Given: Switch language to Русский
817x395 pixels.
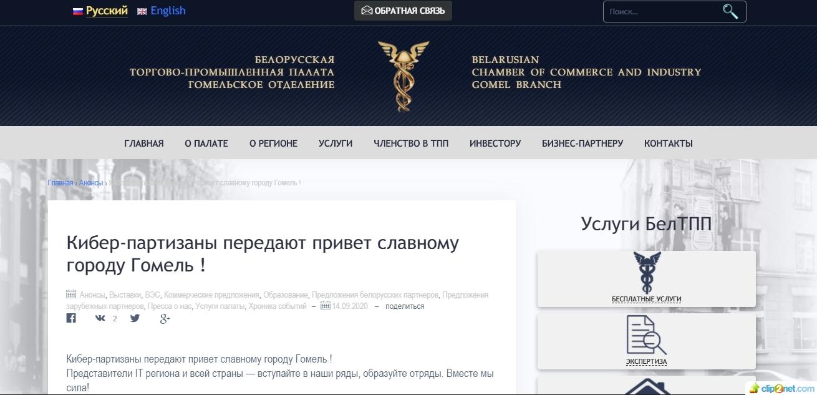Looking at the screenshot, I should [106, 11].
